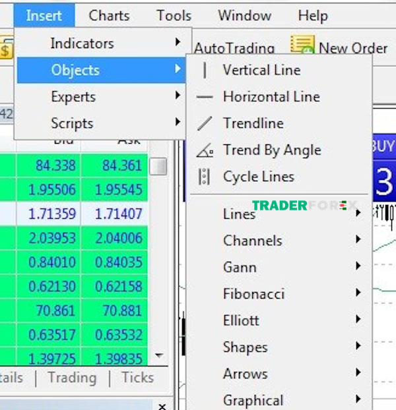Select bid value 0.62130
The width and height of the screenshot is (396, 410).
point(52,286)
